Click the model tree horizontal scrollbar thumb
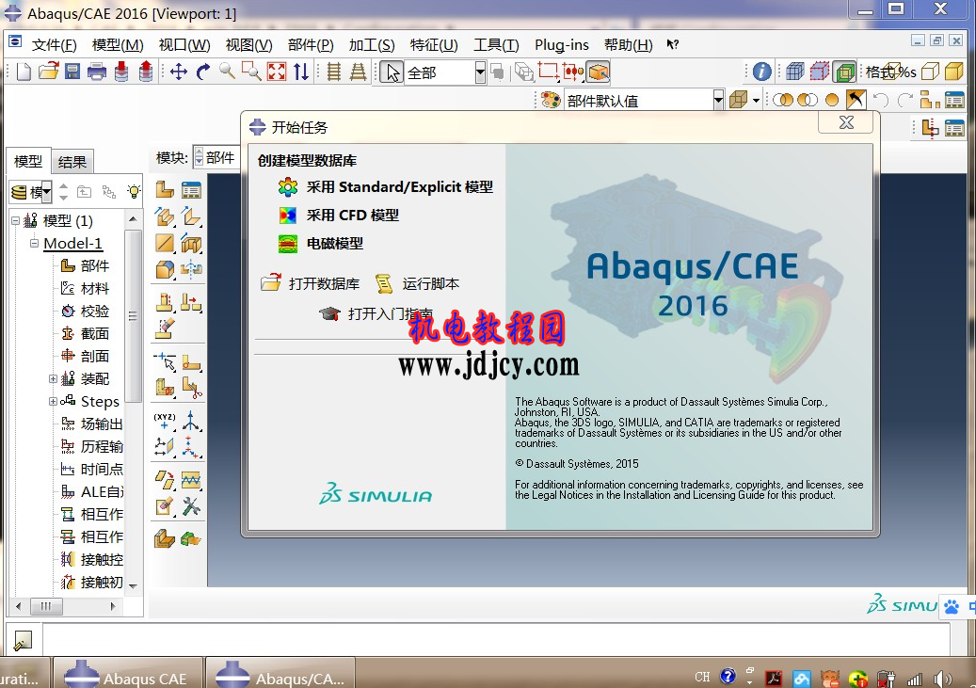This screenshot has height=688, width=976. tap(46, 606)
